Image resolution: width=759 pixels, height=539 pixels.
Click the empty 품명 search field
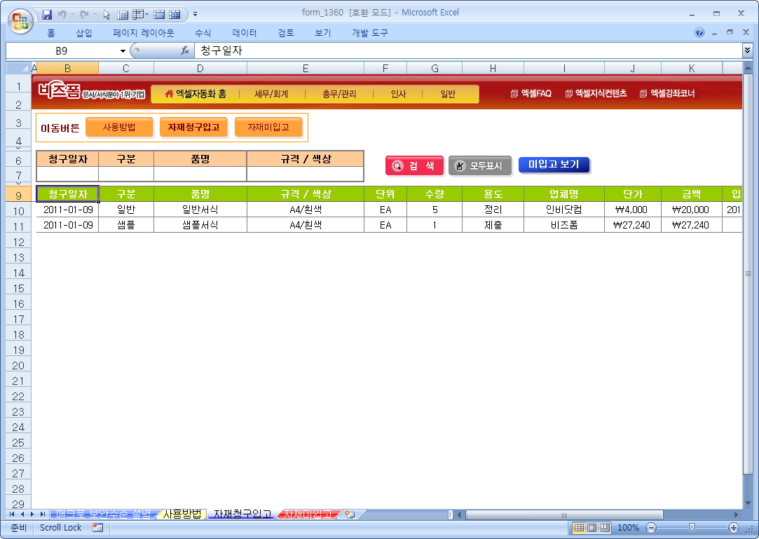tap(200, 174)
